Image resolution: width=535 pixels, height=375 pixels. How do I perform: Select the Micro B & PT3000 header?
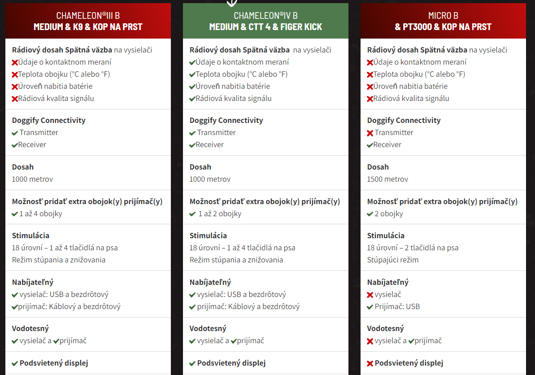click(x=443, y=21)
